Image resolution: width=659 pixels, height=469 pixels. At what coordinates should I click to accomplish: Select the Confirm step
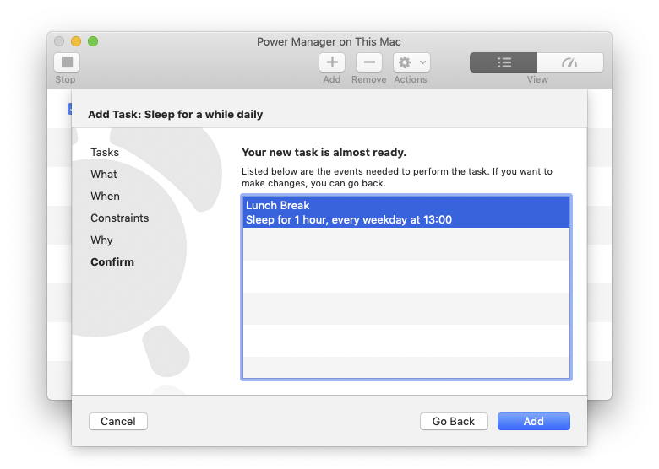(112, 262)
